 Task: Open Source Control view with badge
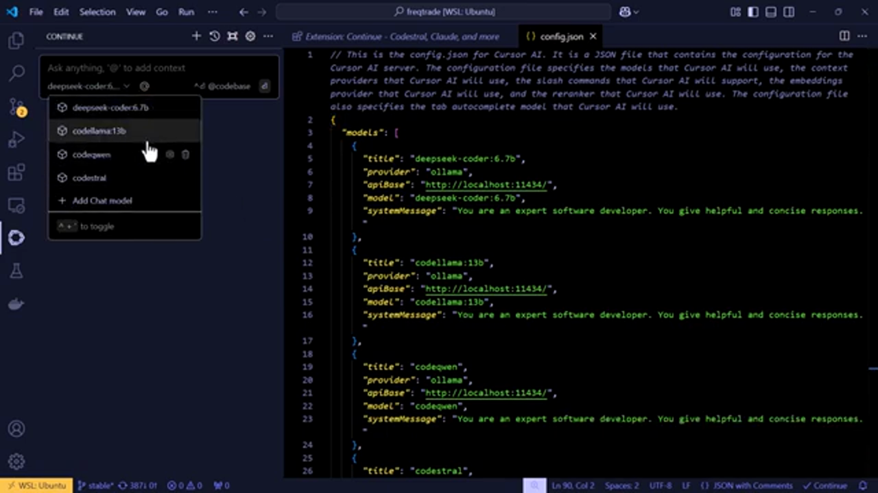16,106
